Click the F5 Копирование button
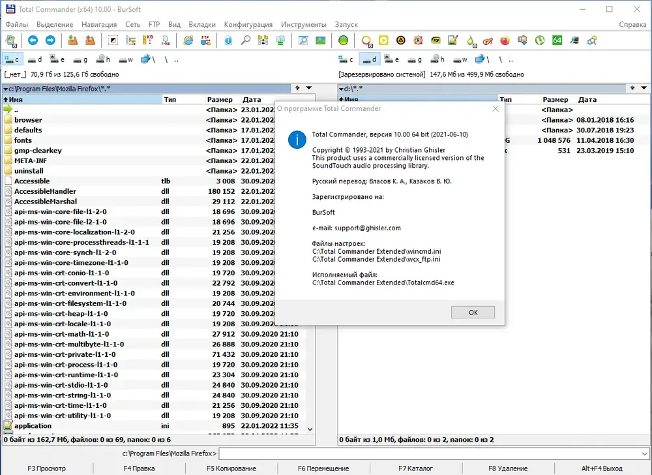Screen dimensions: 652x475 [x=231, y=468]
